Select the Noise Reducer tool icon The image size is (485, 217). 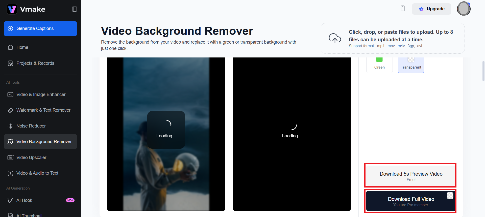[10, 126]
